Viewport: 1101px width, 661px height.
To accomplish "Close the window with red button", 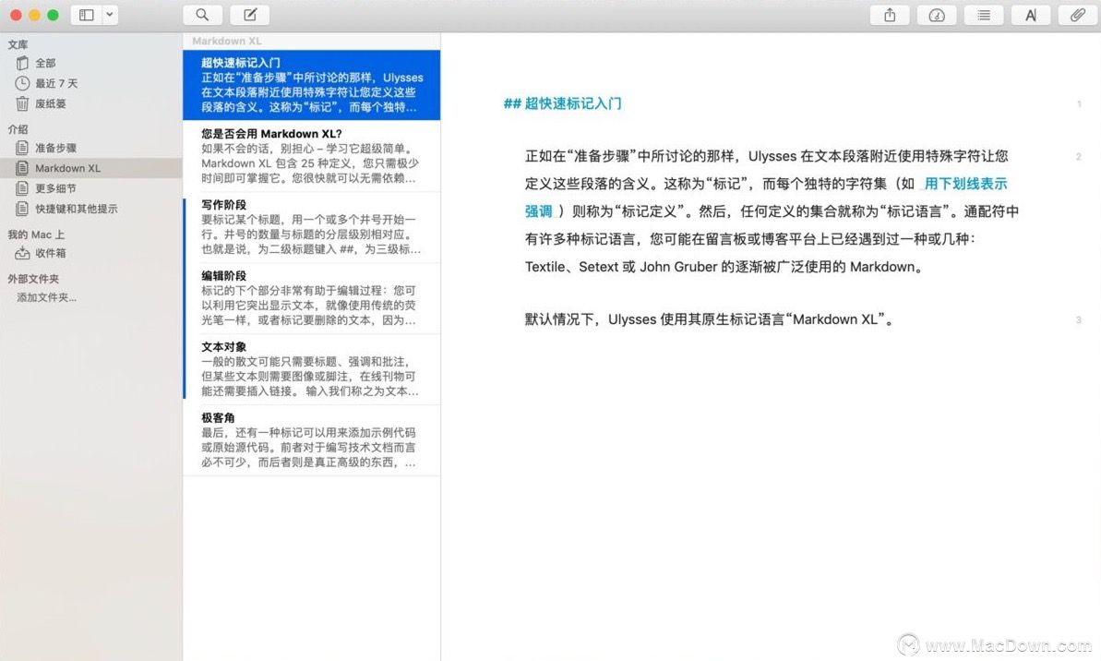I will 16,15.
